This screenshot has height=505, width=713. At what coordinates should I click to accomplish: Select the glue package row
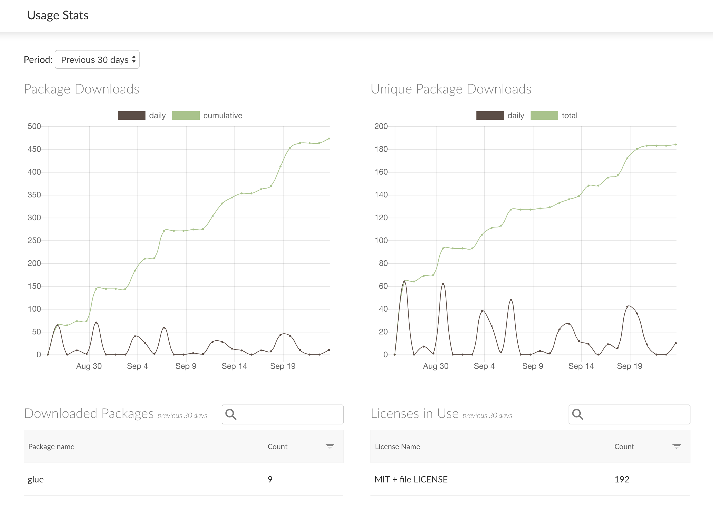tap(36, 479)
